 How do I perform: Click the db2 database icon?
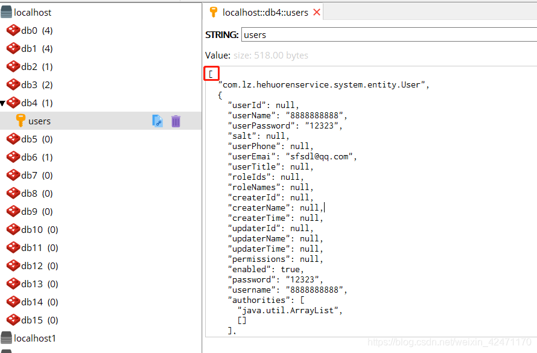coord(13,67)
